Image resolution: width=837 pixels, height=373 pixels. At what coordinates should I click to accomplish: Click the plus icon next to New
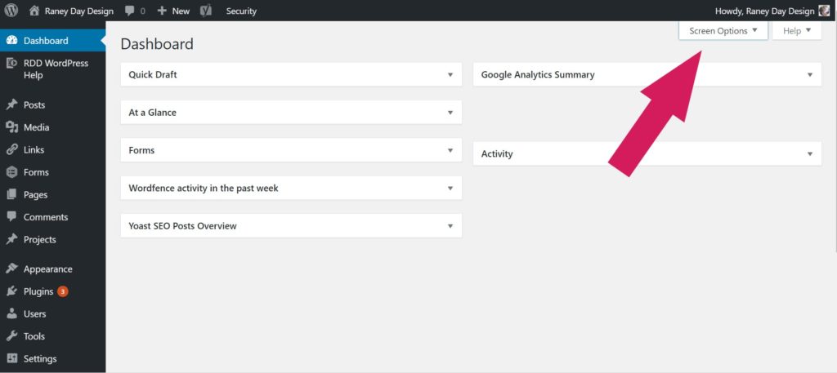click(162, 11)
